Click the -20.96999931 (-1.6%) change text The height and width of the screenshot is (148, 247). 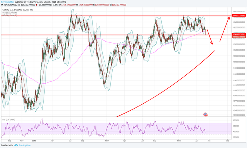pyautogui.click(x=48, y=5)
